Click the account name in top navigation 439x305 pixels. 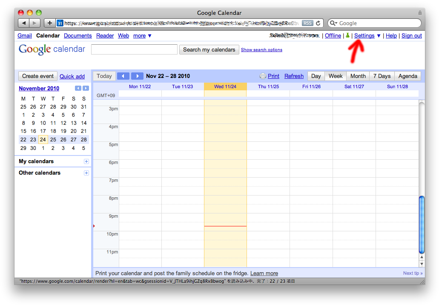click(x=294, y=35)
